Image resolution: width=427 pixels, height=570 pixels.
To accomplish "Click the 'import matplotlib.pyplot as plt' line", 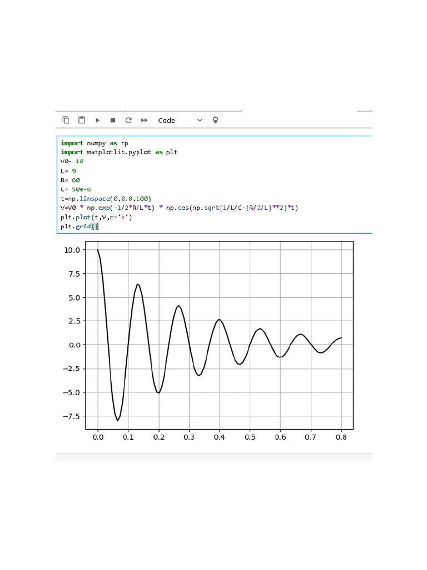I will click(119, 153).
